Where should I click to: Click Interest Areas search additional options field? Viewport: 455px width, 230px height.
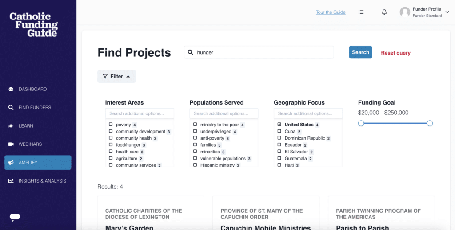[140, 113]
